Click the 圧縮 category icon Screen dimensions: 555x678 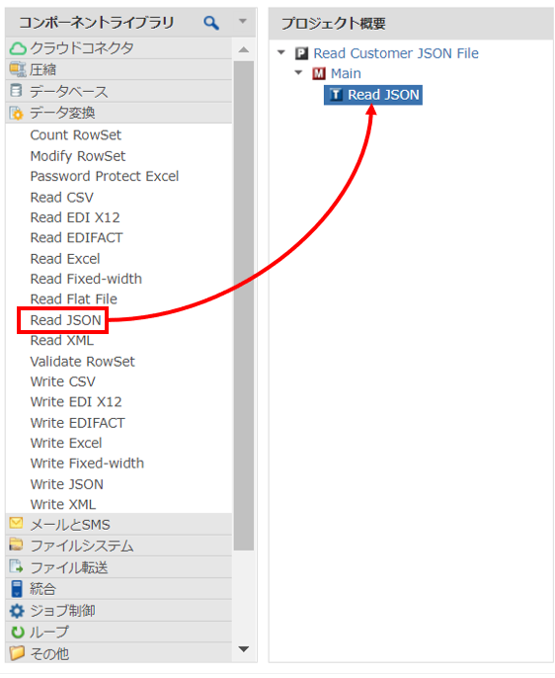pyautogui.click(x=18, y=69)
